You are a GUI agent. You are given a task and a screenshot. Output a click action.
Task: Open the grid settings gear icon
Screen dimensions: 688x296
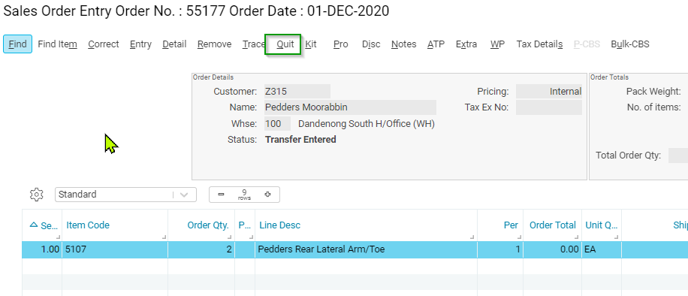click(37, 195)
